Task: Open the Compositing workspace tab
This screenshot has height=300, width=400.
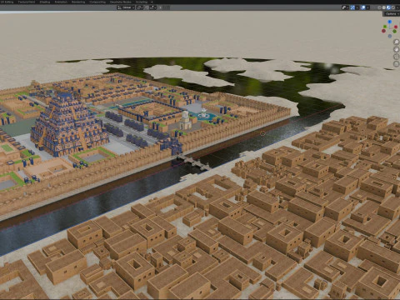Action: click(x=97, y=2)
